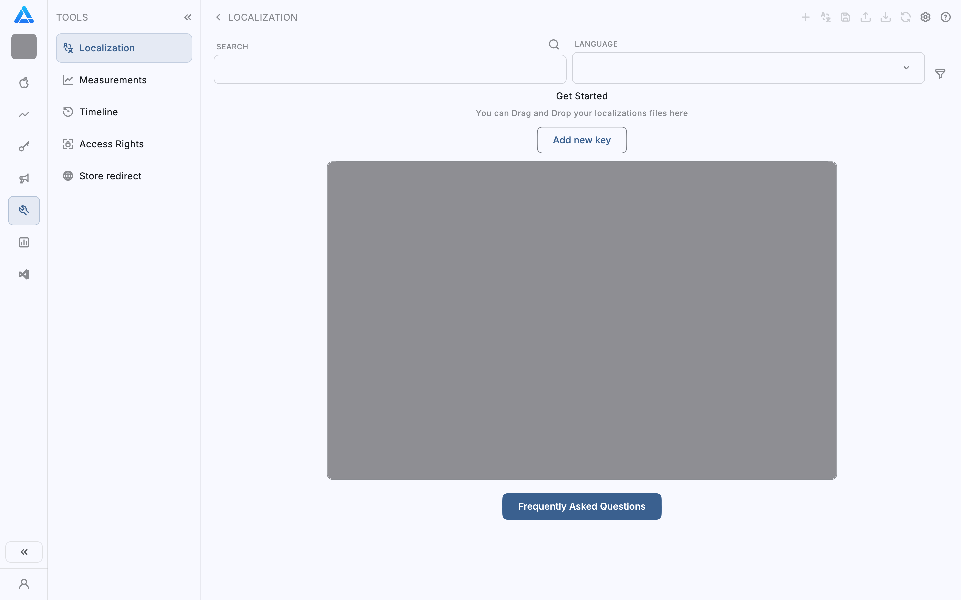
Task: Open Frequently Asked Questions
Action: [x=581, y=506]
